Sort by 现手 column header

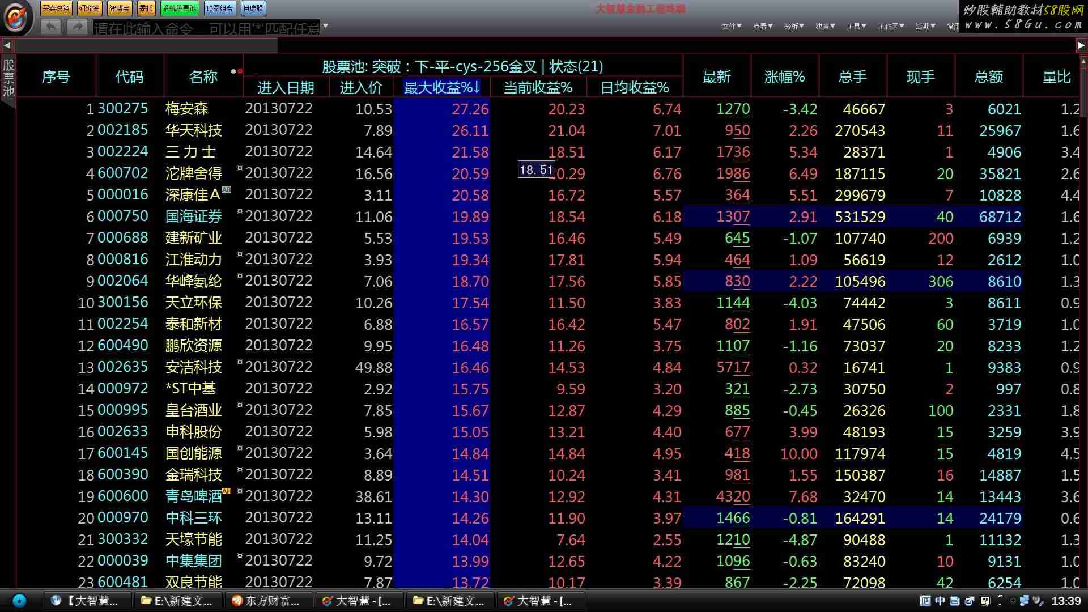click(x=921, y=76)
